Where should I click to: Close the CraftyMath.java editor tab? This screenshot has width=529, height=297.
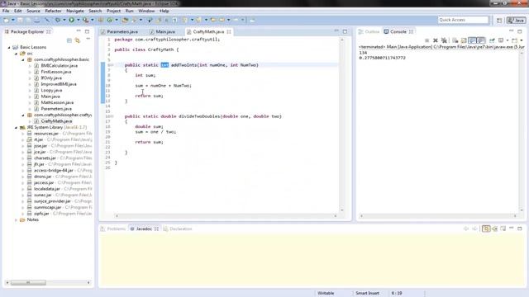[x=229, y=31]
